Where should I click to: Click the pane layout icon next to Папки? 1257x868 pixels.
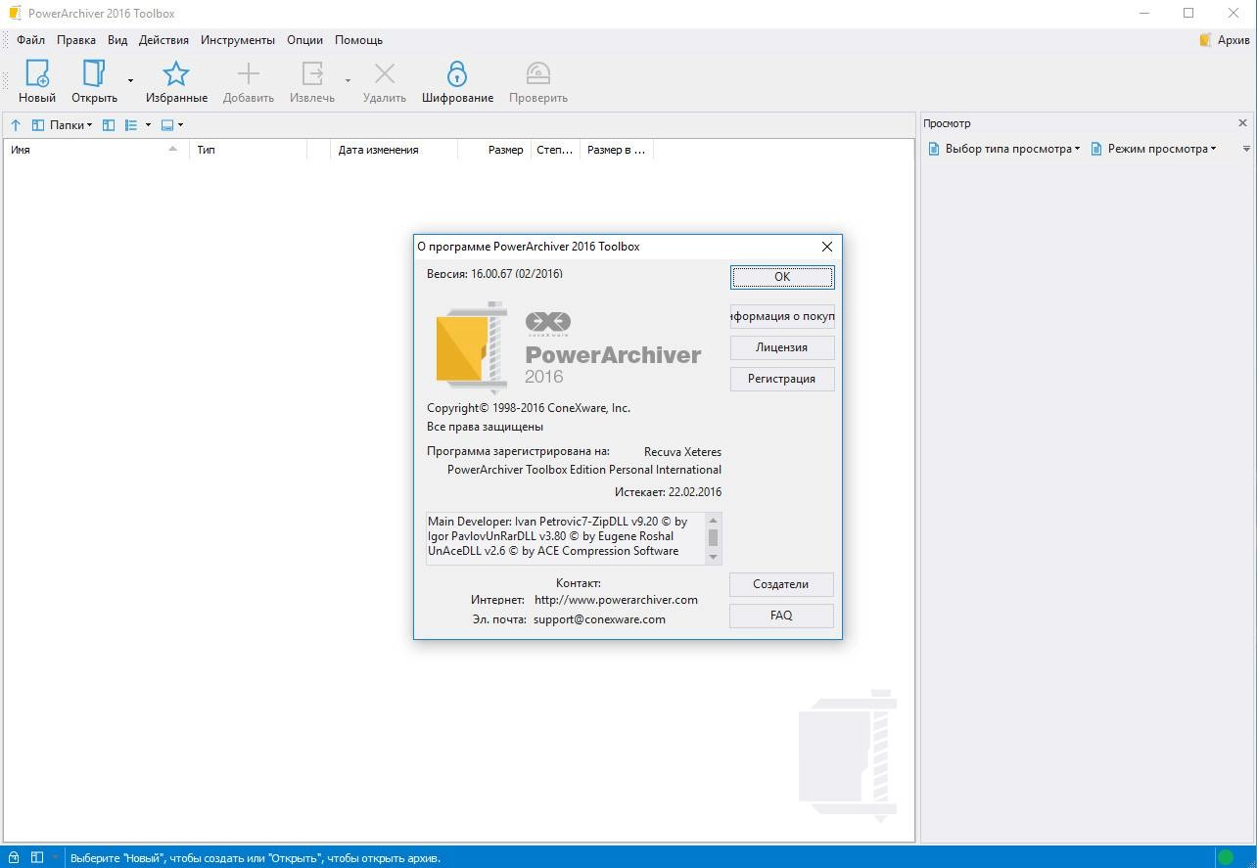[x=109, y=125]
